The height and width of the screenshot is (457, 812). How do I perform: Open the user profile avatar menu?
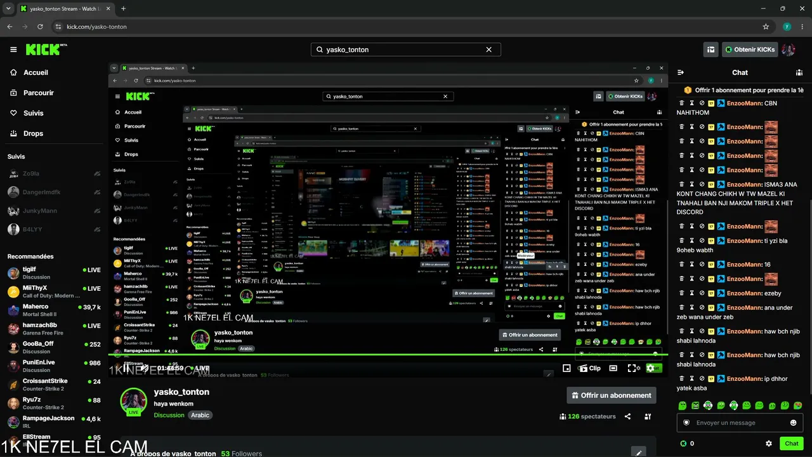(x=789, y=50)
